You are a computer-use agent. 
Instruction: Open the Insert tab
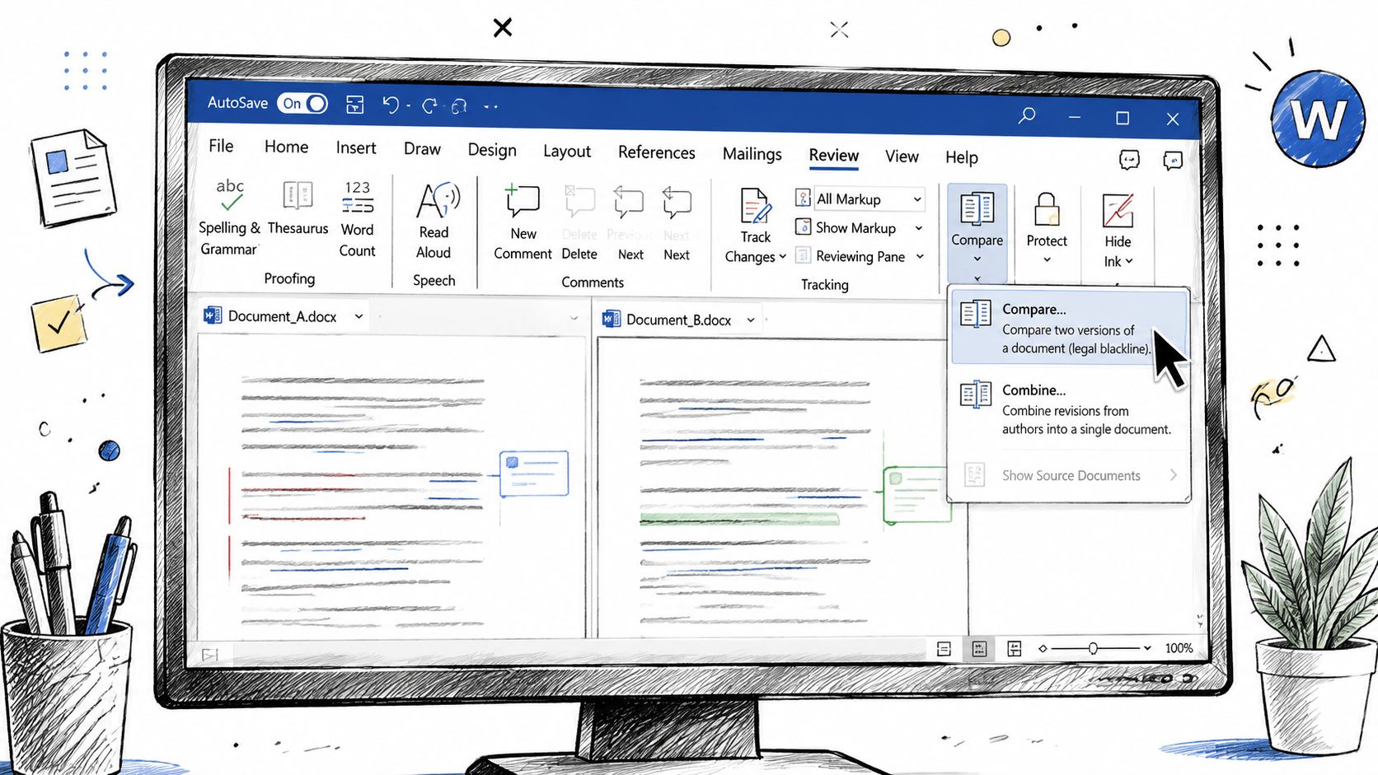coord(356,147)
